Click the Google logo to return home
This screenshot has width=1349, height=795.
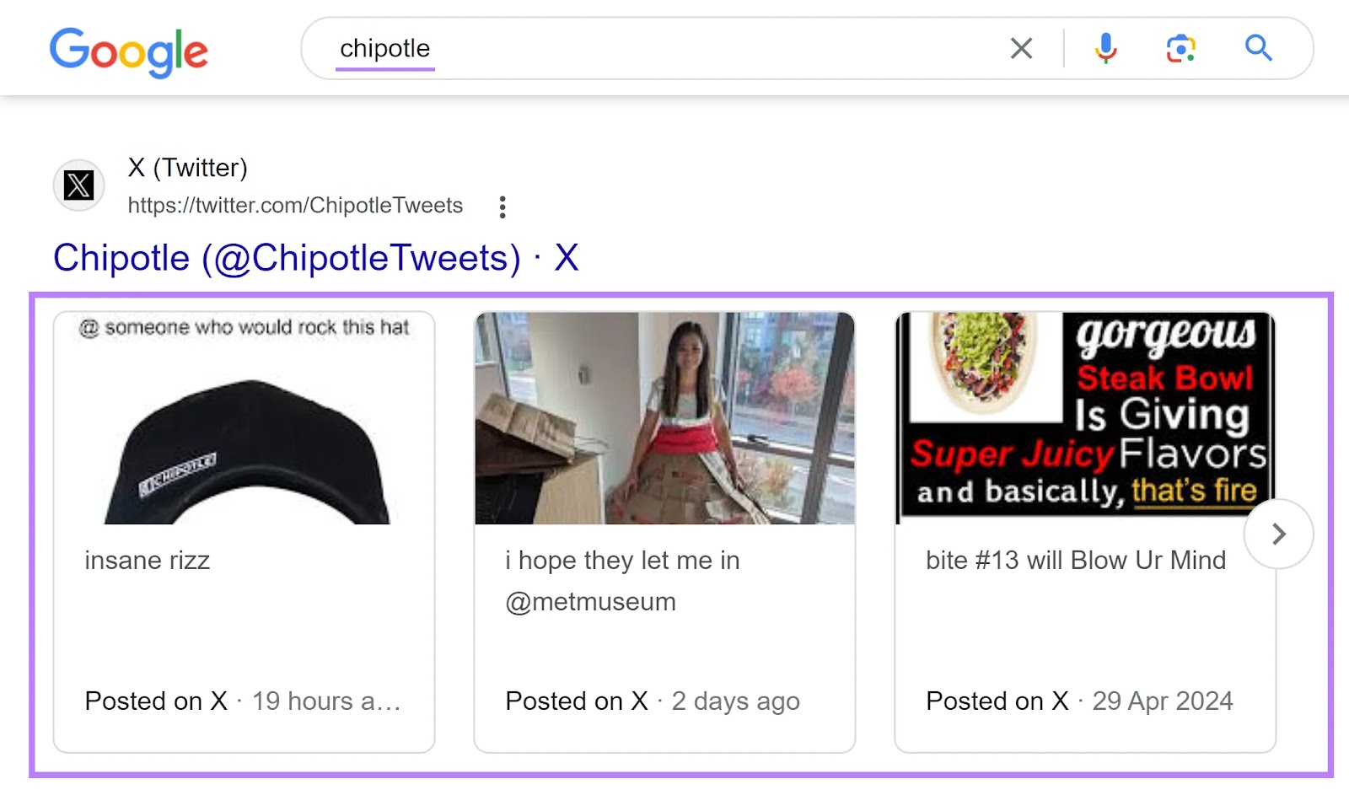129,51
